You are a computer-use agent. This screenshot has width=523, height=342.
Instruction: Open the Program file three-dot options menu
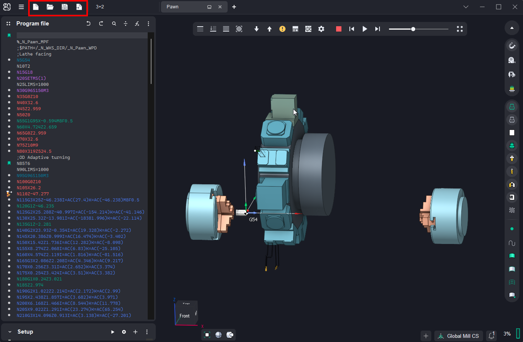point(148,24)
